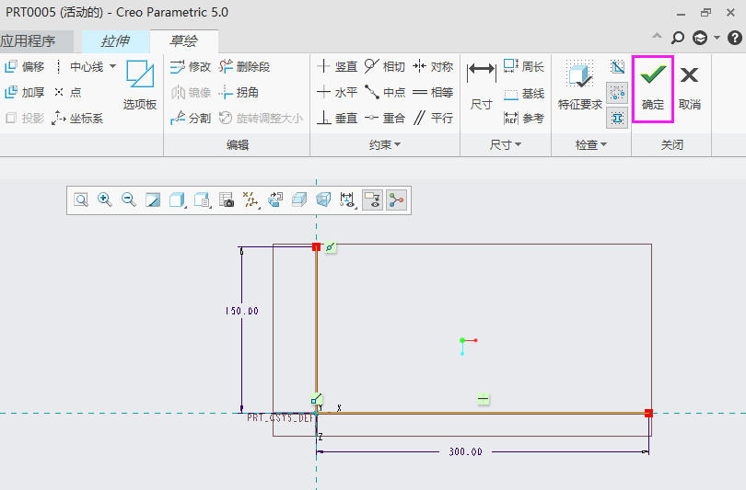Click 确定 to accept the sketch

click(652, 89)
